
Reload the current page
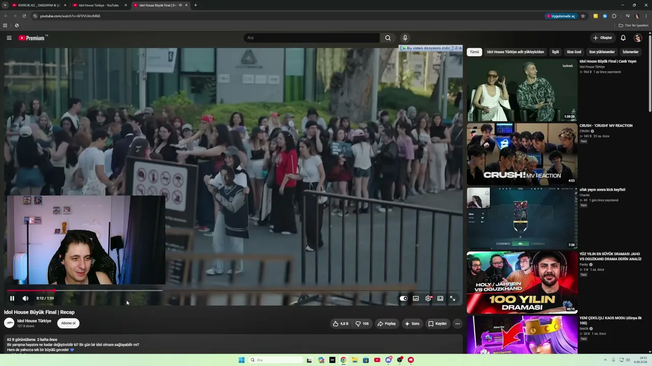coord(24,16)
